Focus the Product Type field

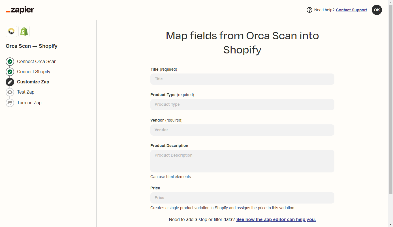coord(242,105)
